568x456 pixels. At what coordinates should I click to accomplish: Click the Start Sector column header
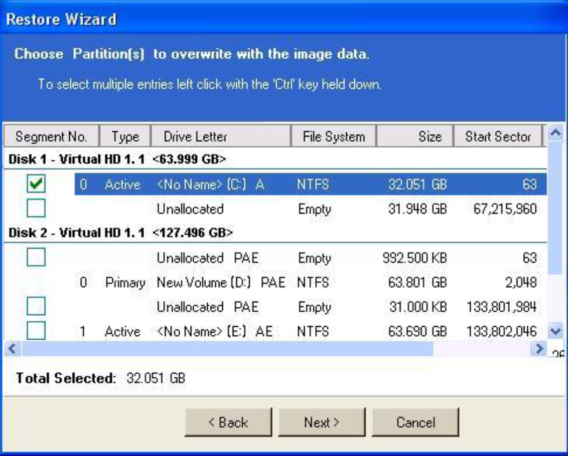pyautogui.click(x=497, y=136)
